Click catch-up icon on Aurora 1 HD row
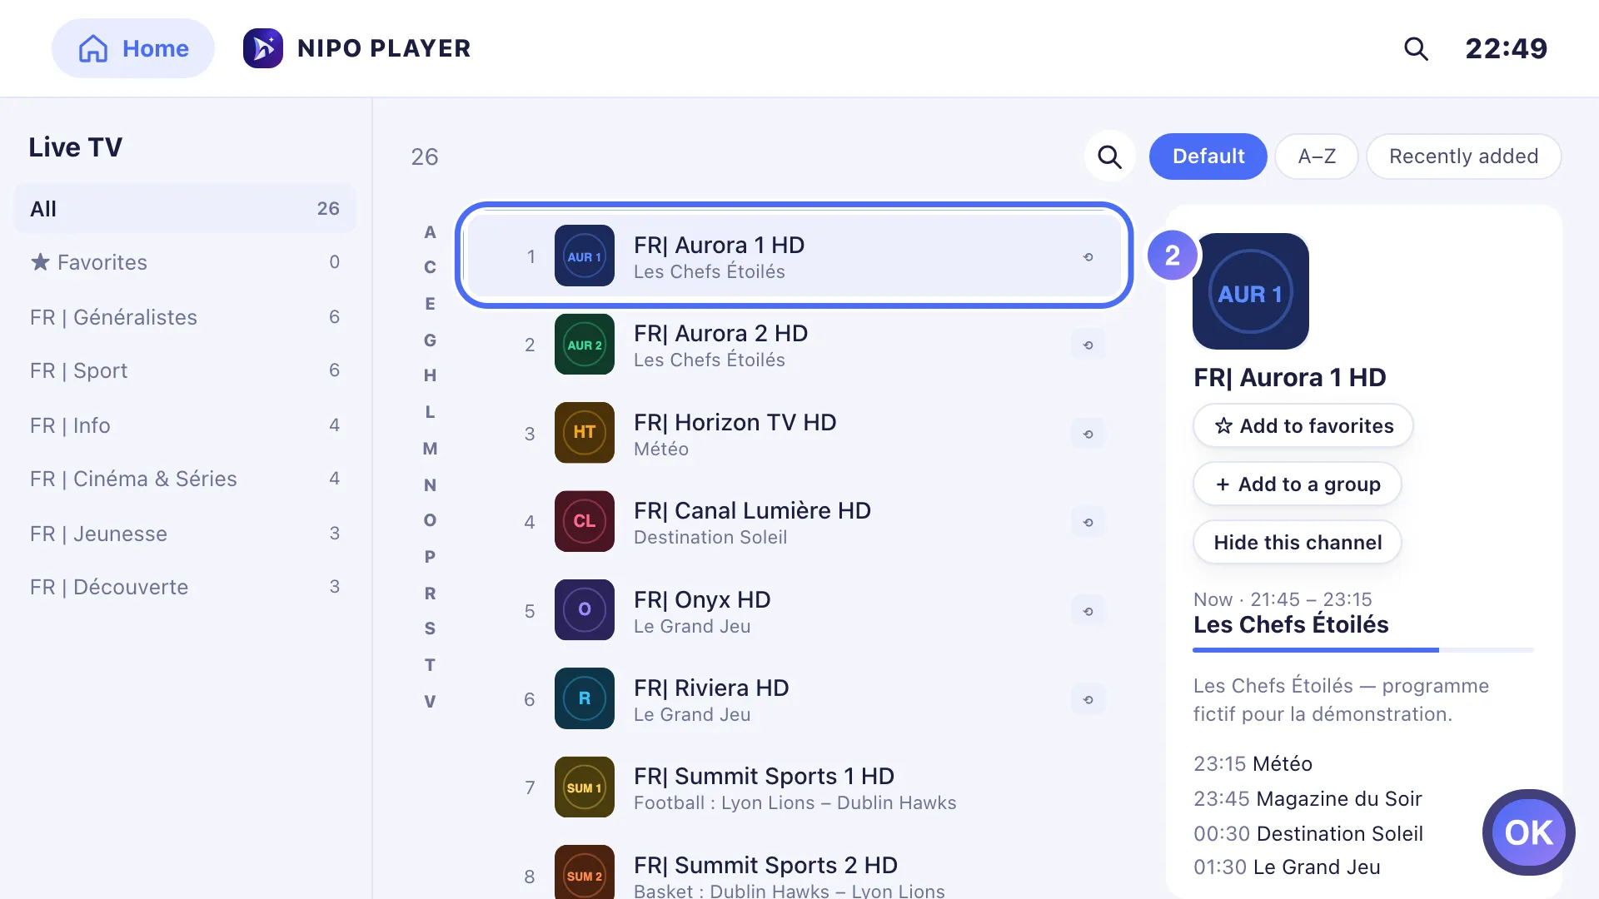Viewport: 1599px width, 899px height. pos(1088,257)
